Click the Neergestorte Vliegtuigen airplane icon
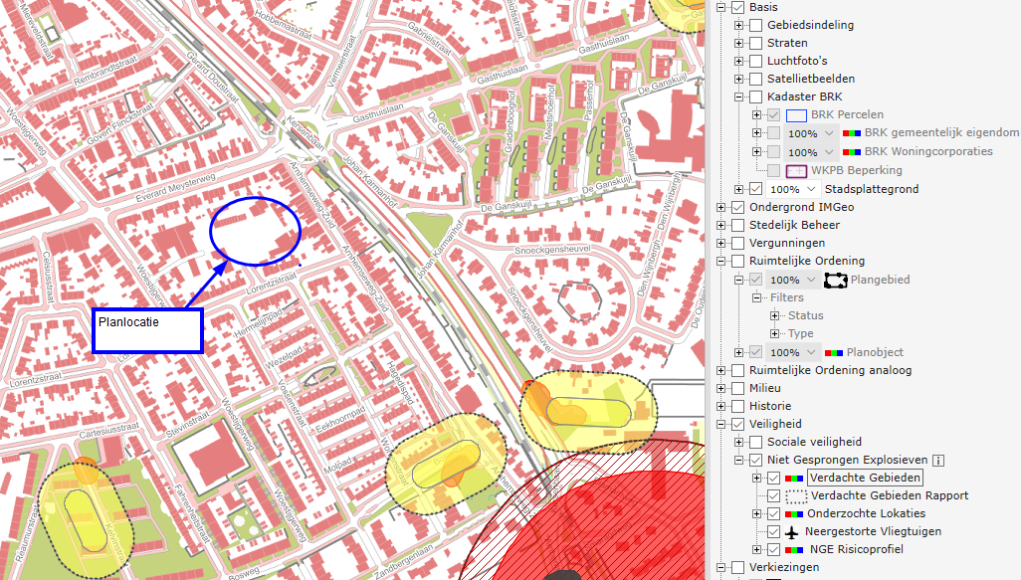 (x=792, y=532)
